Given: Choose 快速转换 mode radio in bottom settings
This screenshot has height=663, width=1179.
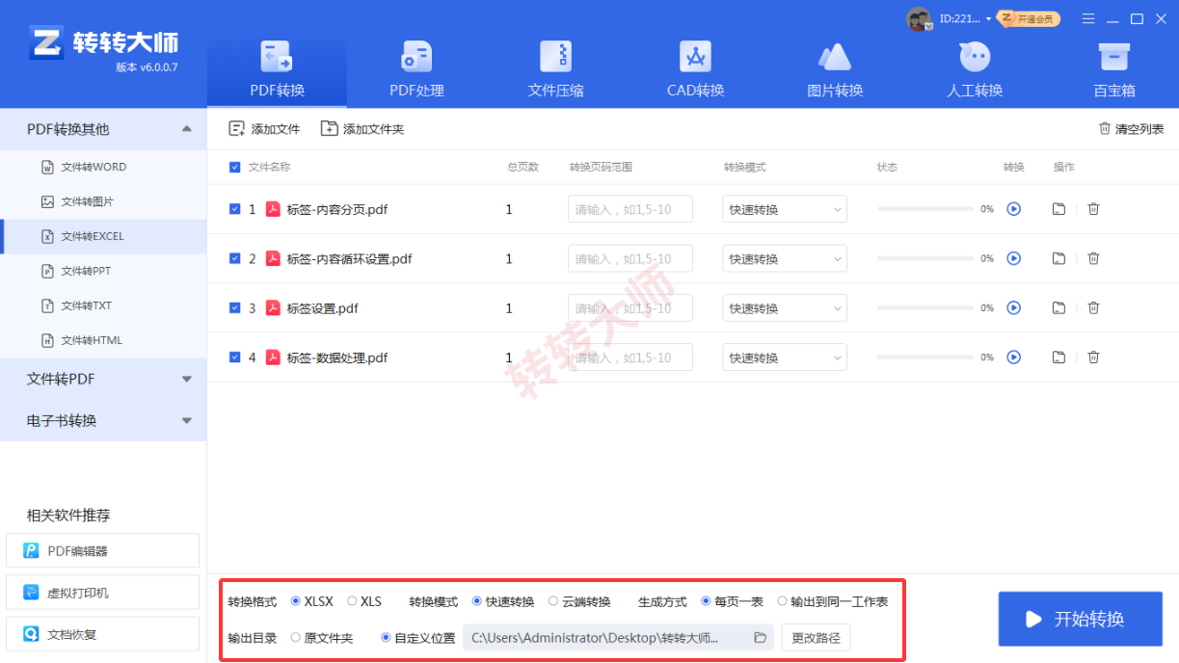Looking at the screenshot, I should [x=477, y=601].
